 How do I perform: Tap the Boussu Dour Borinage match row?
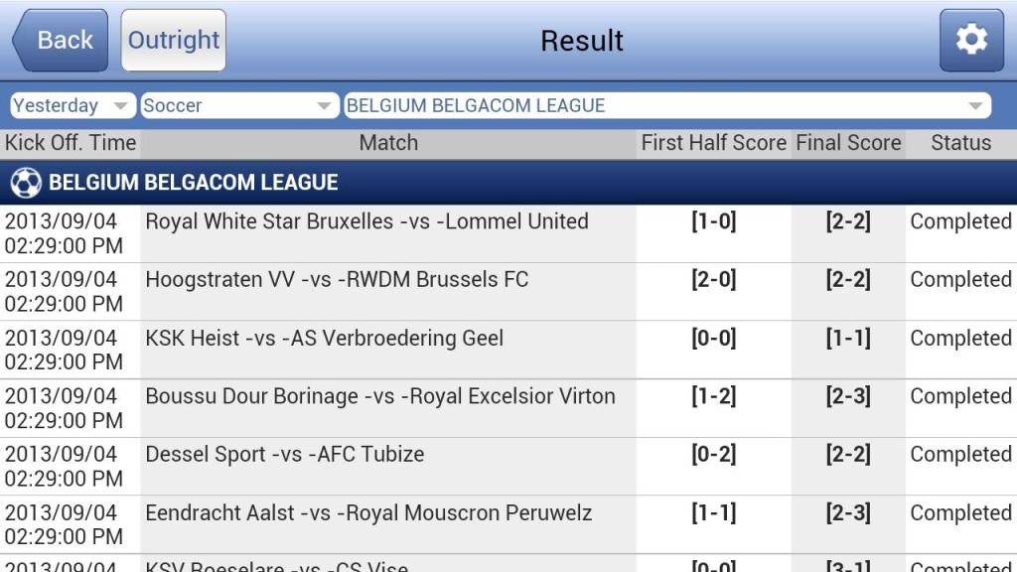point(380,396)
